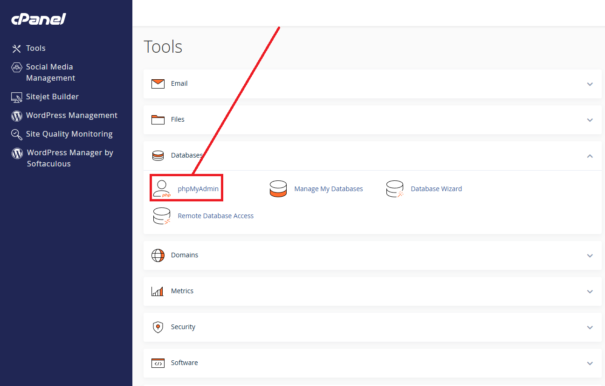This screenshot has width=605, height=386.
Task: Open the Manage My Databases link
Action: coord(329,189)
